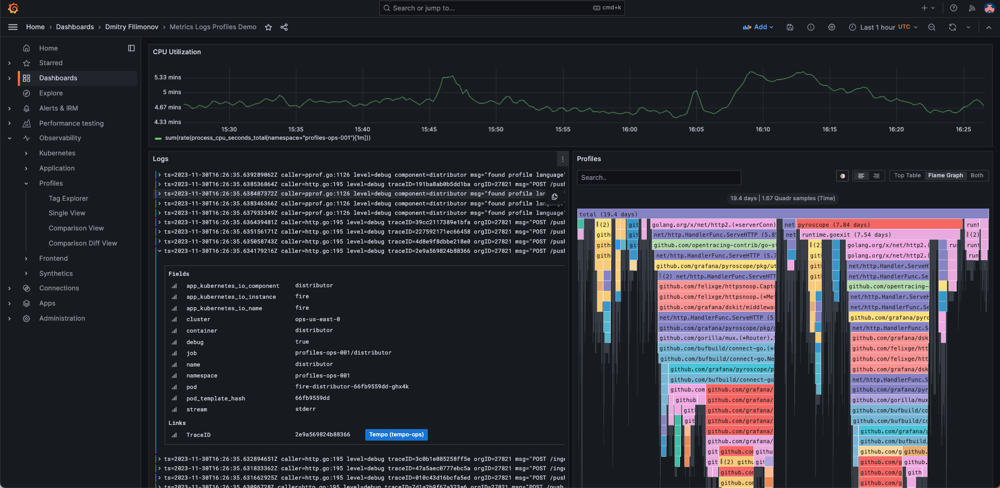Click the Tempo (tempo-ops) trace link button
Viewport: 1000px width, 488px height.
coord(396,435)
